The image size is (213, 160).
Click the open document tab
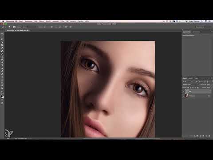tap(18, 31)
